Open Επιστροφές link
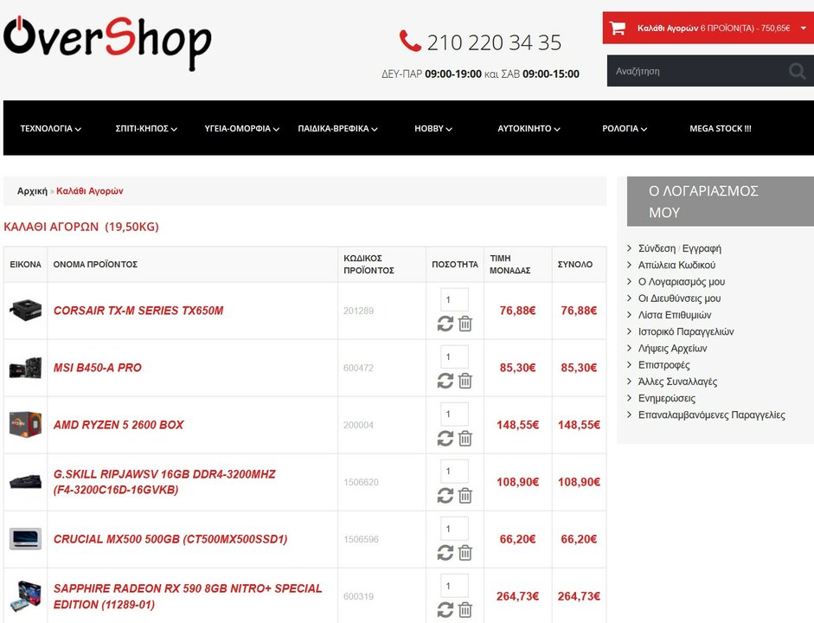 click(x=664, y=364)
